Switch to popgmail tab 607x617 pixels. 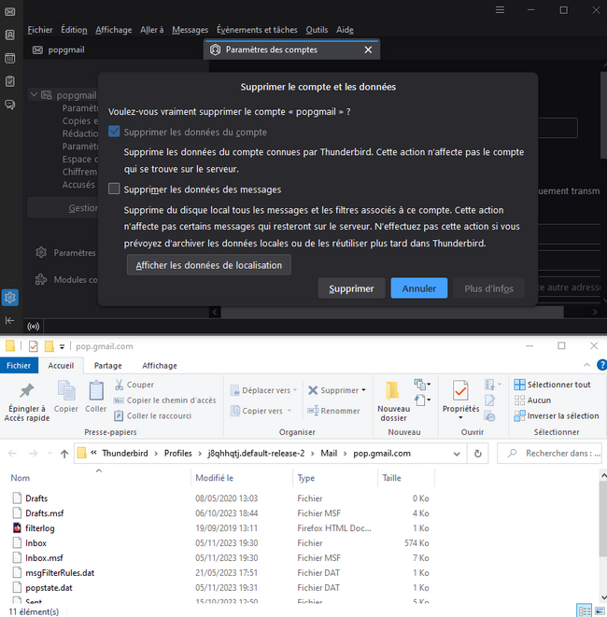(x=113, y=50)
